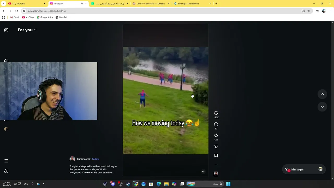334x188 pixels.
Task: Share the reel via paper plane icon
Action: click(216, 147)
